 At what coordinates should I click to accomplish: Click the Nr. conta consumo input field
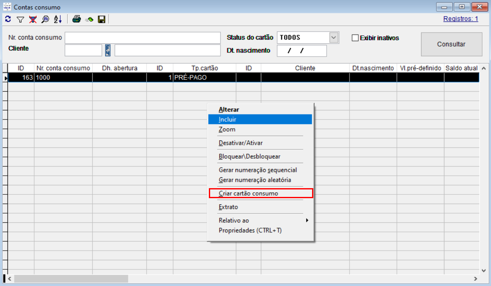(x=142, y=38)
